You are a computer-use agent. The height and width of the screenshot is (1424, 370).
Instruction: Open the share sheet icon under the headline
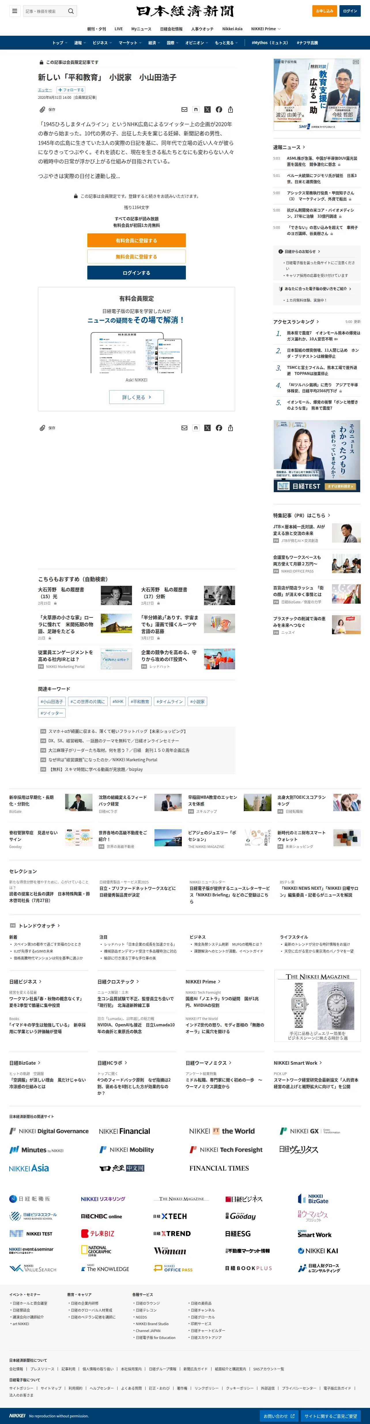coord(231,109)
